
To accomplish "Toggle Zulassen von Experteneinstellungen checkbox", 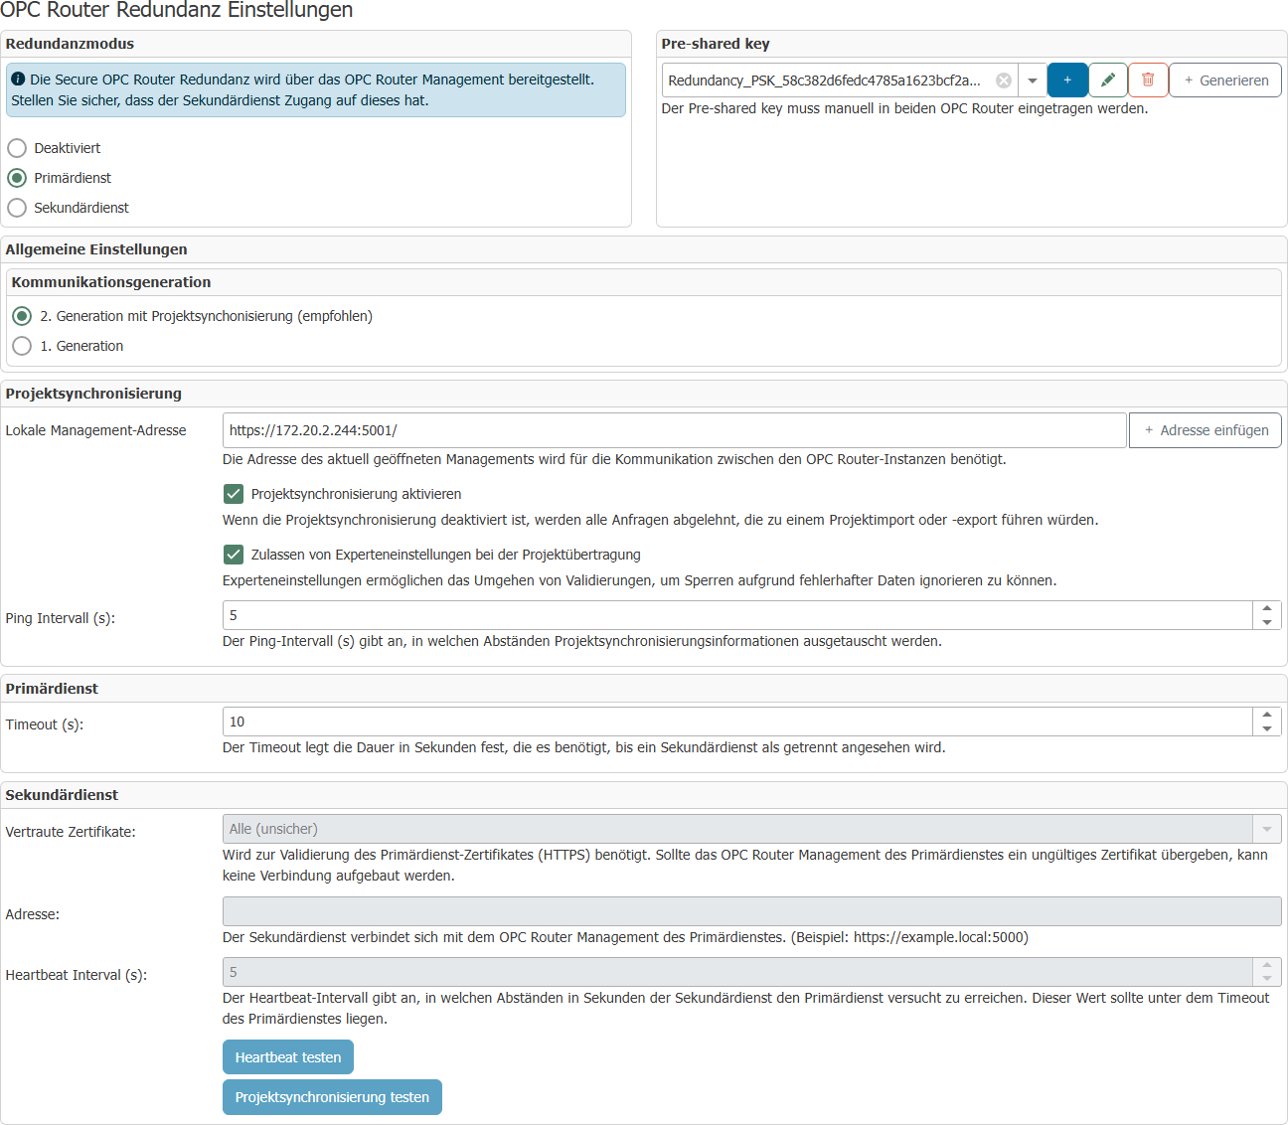I will click(234, 555).
